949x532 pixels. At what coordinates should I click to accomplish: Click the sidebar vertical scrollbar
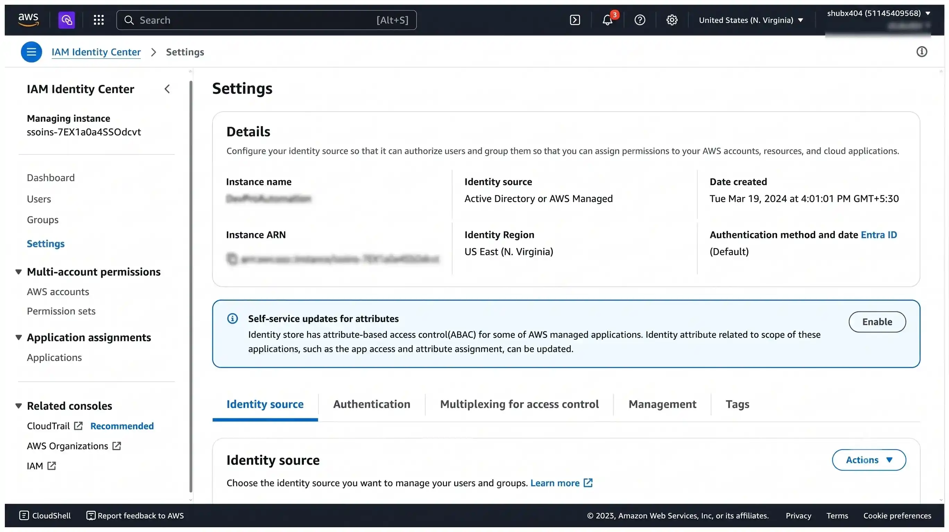pos(191,286)
